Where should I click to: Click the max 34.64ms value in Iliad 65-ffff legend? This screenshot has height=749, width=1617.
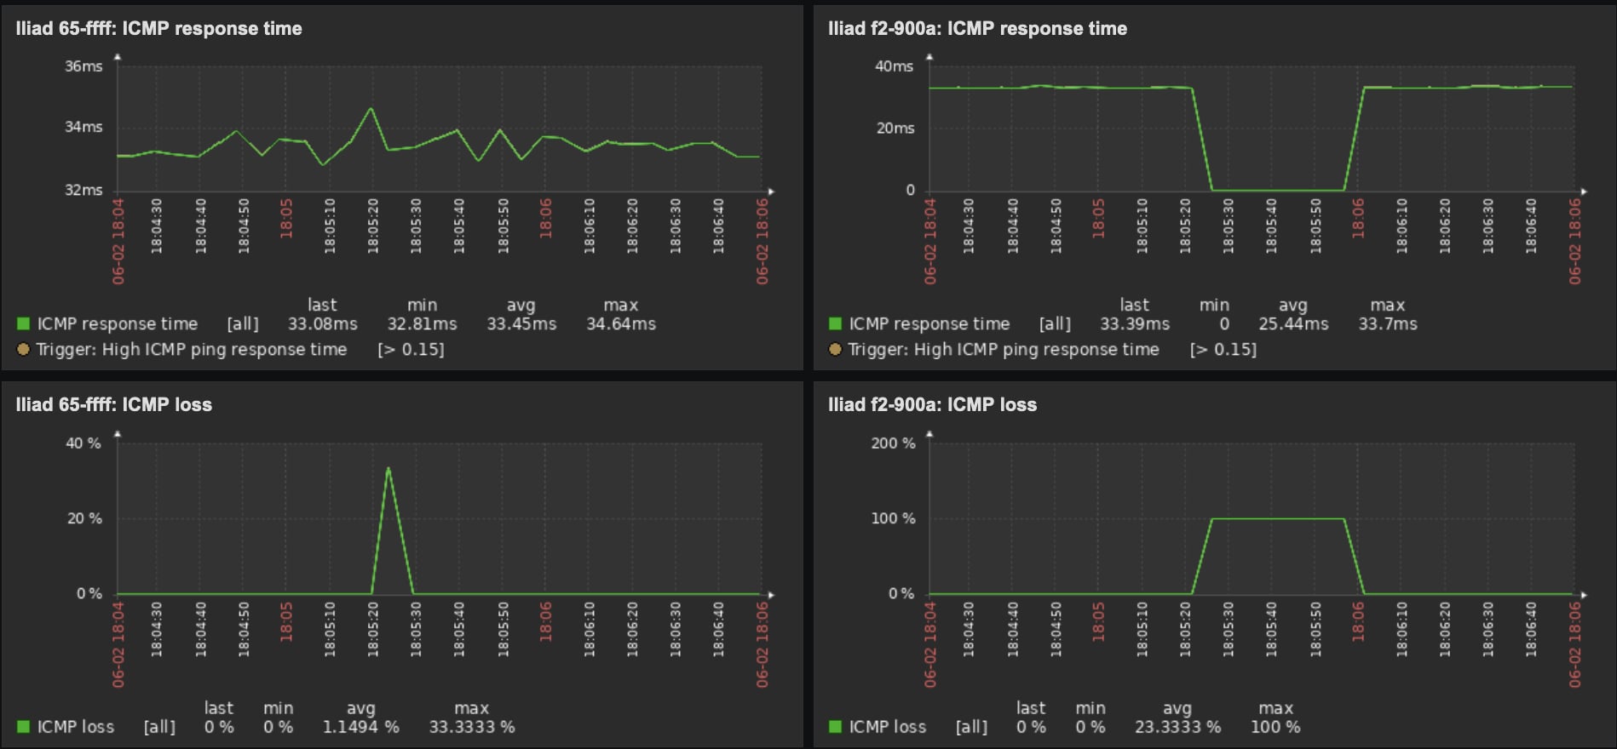tap(620, 323)
